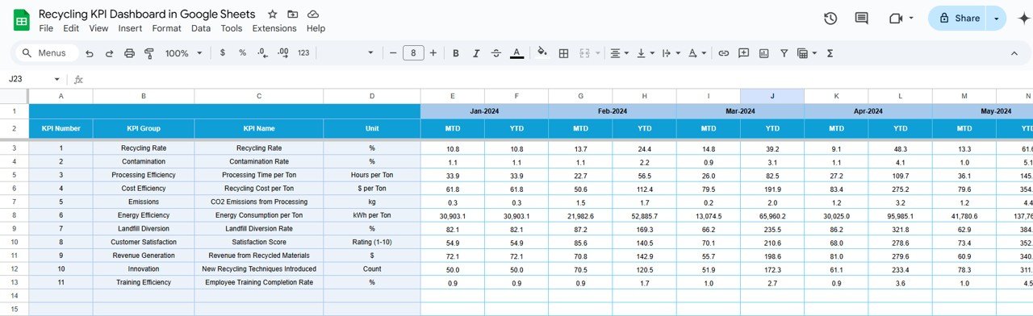Image resolution: width=1033 pixels, height=316 pixels.
Task: Click the font size field
Action: [x=413, y=53]
